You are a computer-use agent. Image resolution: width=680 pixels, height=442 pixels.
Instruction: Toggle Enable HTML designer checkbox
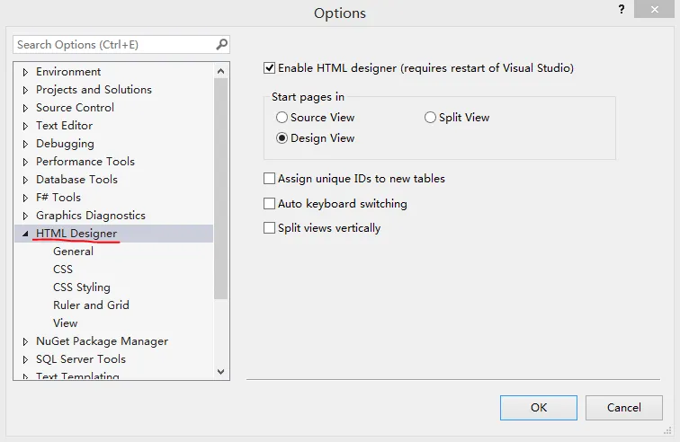(269, 67)
